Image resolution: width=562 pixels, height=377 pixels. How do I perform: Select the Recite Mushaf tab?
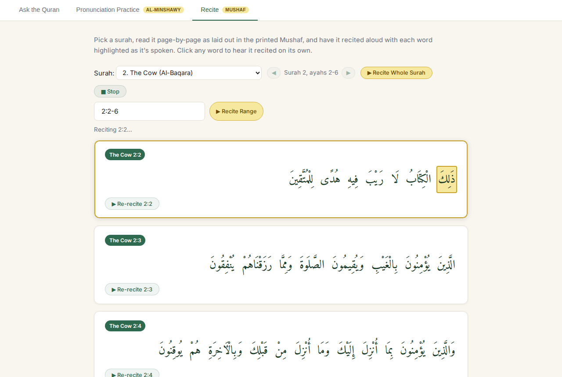(x=225, y=10)
